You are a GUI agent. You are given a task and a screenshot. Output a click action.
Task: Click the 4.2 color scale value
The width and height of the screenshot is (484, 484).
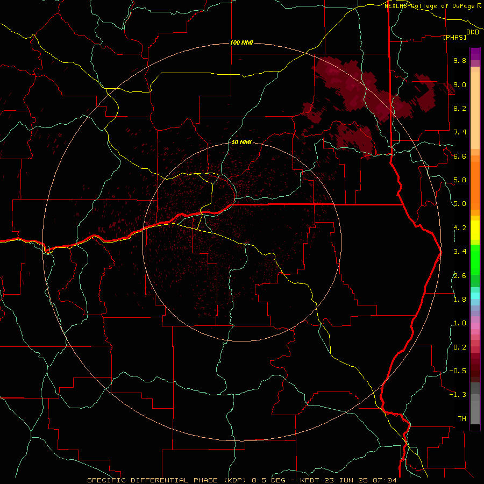[x=460, y=228]
